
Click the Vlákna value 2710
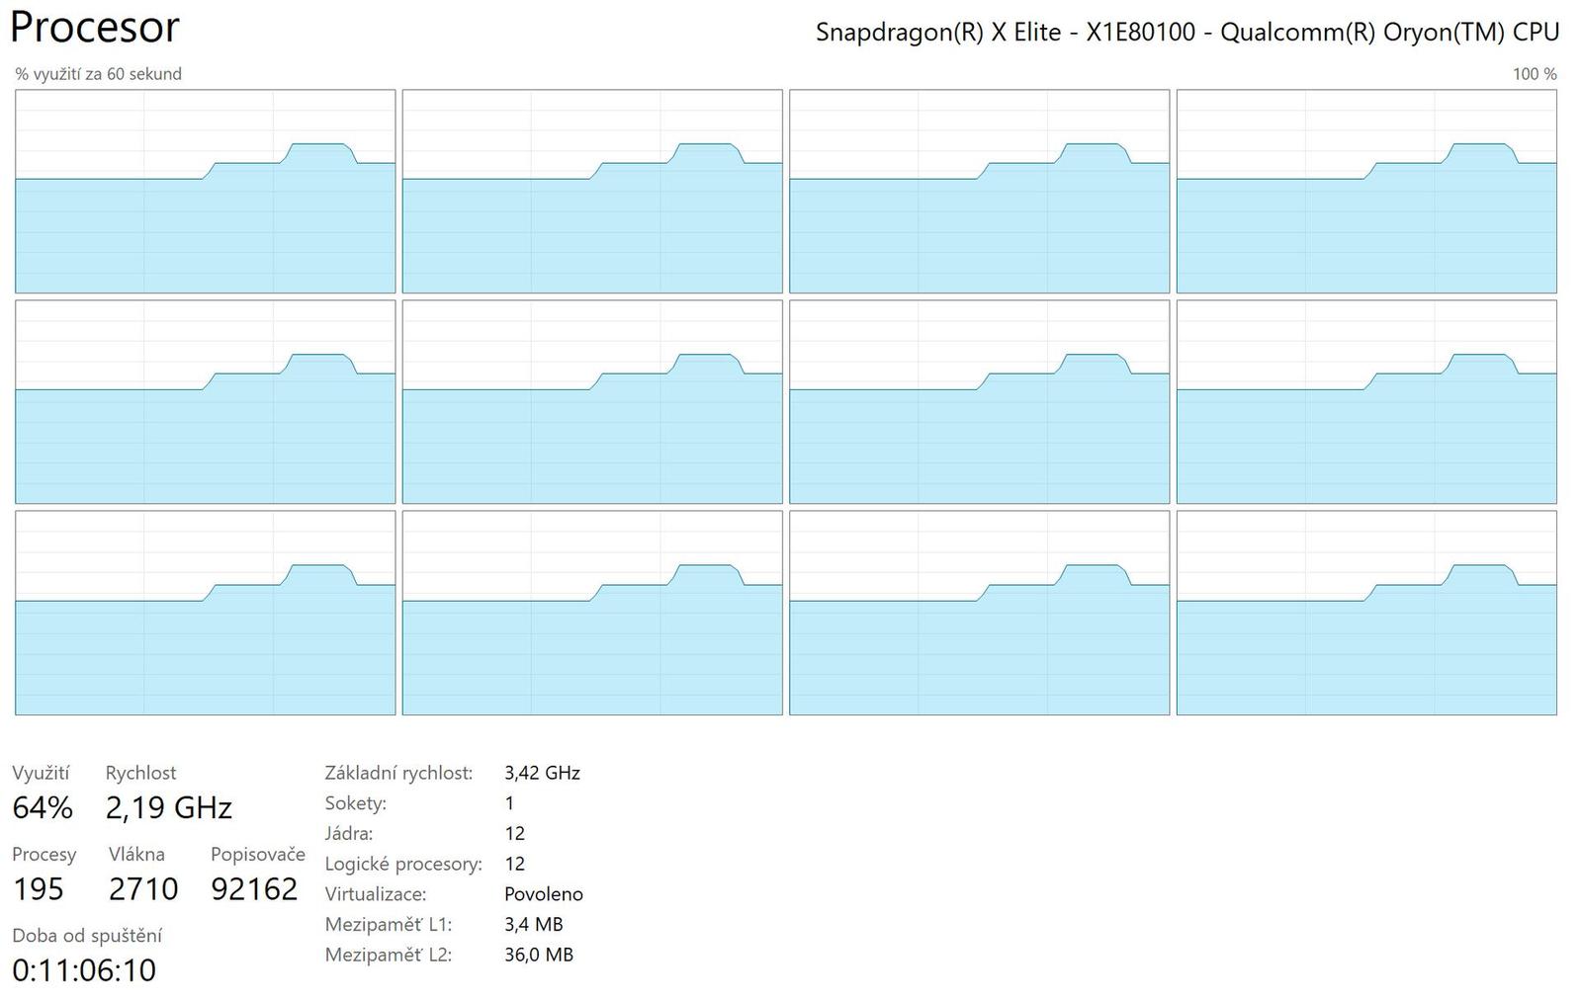[144, 888]
